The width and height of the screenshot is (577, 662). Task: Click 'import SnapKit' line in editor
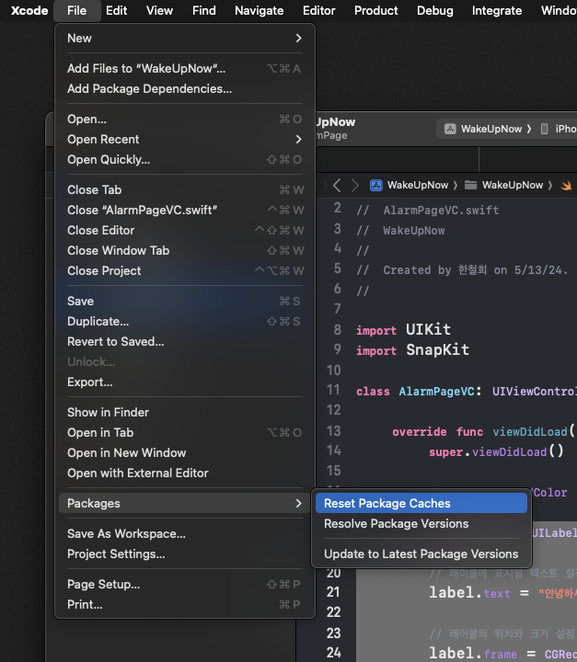coord(412,350)
